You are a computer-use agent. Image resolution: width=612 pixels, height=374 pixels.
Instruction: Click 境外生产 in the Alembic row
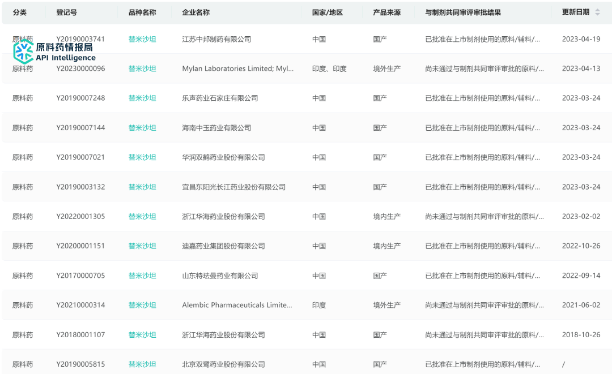(386, 305)
